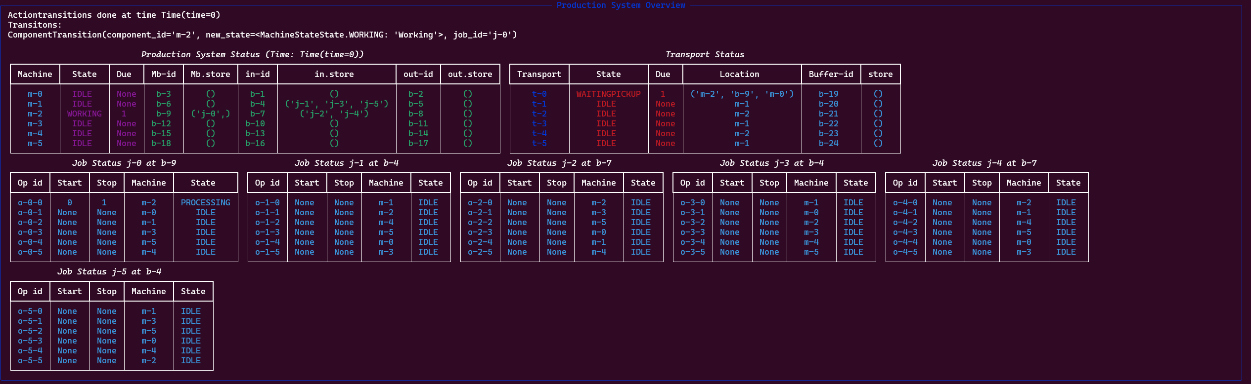
Task: Click 'Job Status j-0 at b-9' title
Action: (124, 163)
